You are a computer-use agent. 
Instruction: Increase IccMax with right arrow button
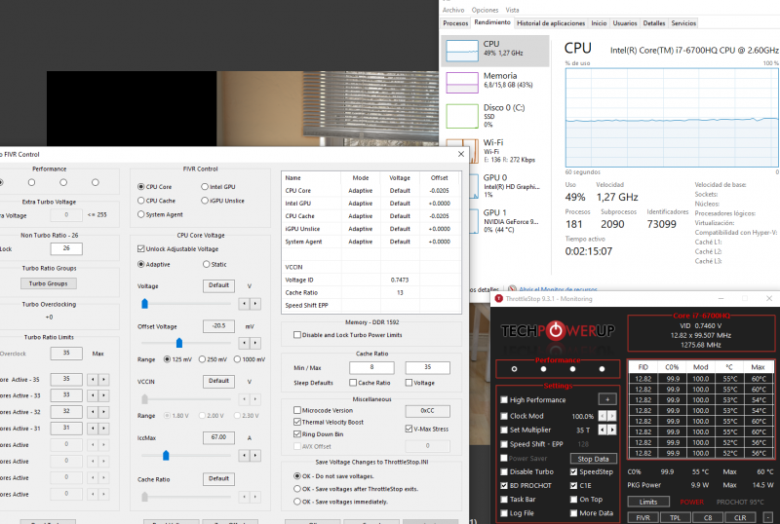pos(255,455)
